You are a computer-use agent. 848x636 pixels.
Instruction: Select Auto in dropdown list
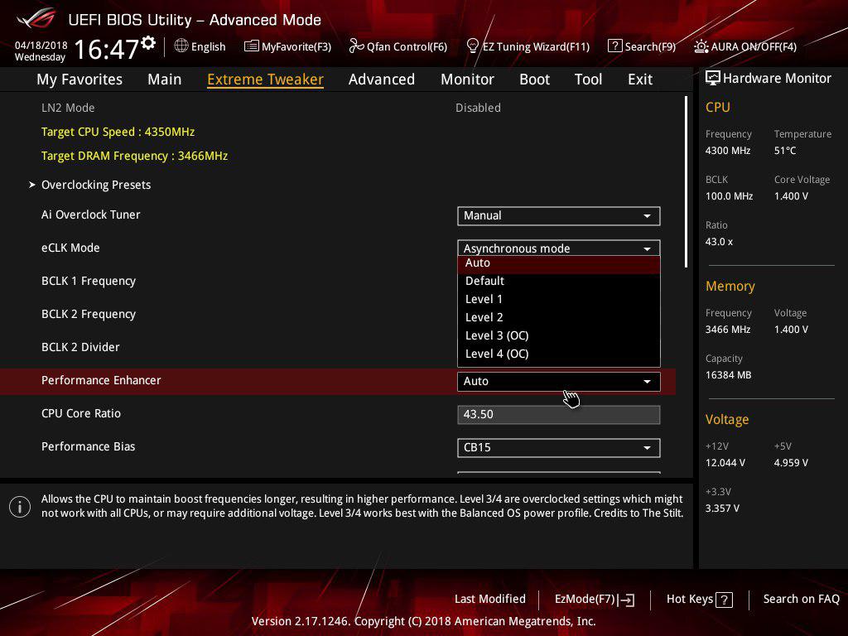pyautogui.click(x=559, y=263)
